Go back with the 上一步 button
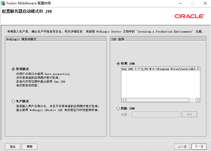This screenshot has height=151, width=211. (x=182, y=147)
